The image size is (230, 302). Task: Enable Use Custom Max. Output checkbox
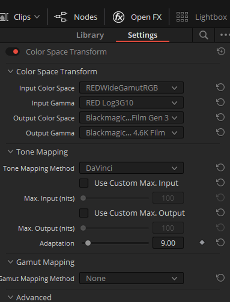coord(84,213)
